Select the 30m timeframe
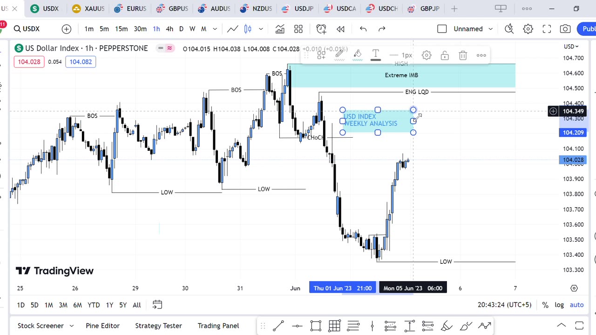This screenshot has height=335, width=596. tap(140, 29)
